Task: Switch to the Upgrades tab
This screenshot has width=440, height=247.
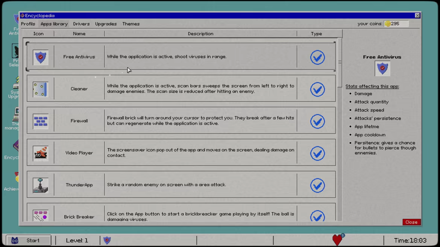Action: [x=106, y=24]
